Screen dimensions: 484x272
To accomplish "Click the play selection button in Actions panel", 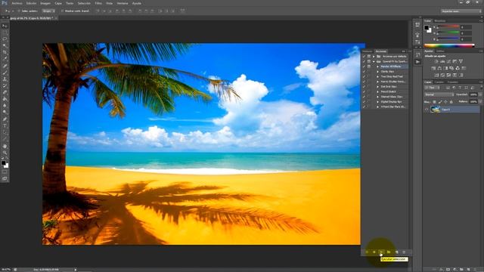I will (381, 252).
